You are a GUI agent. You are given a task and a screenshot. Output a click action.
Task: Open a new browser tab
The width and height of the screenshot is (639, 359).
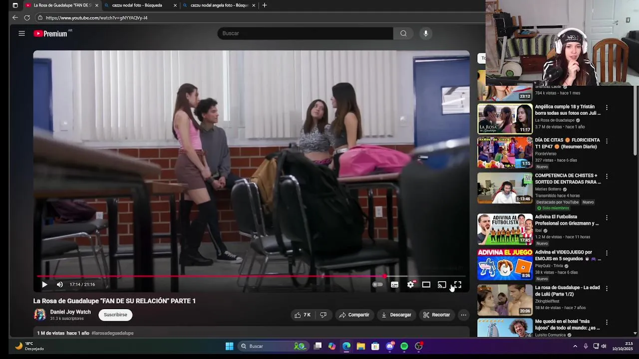265,5
